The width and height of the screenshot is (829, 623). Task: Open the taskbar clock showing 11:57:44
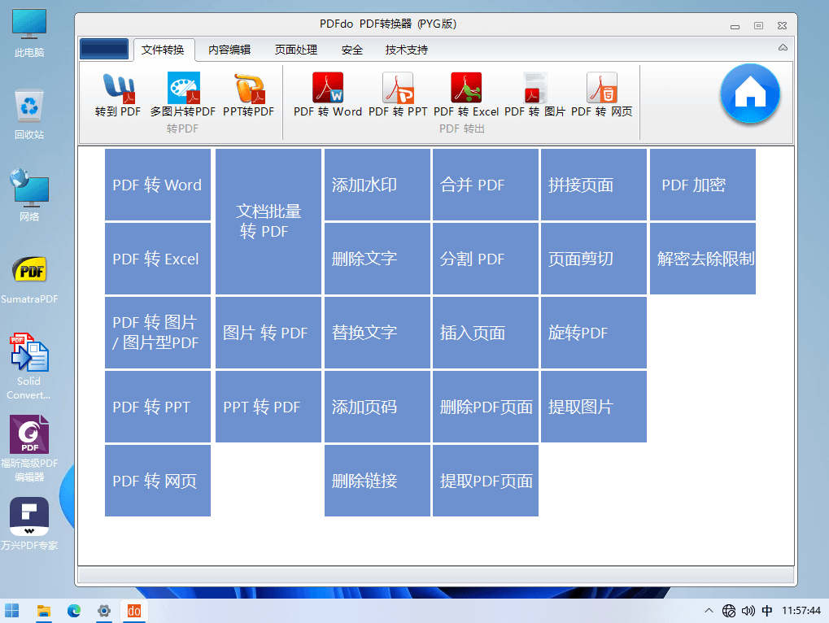coord(801,611)
